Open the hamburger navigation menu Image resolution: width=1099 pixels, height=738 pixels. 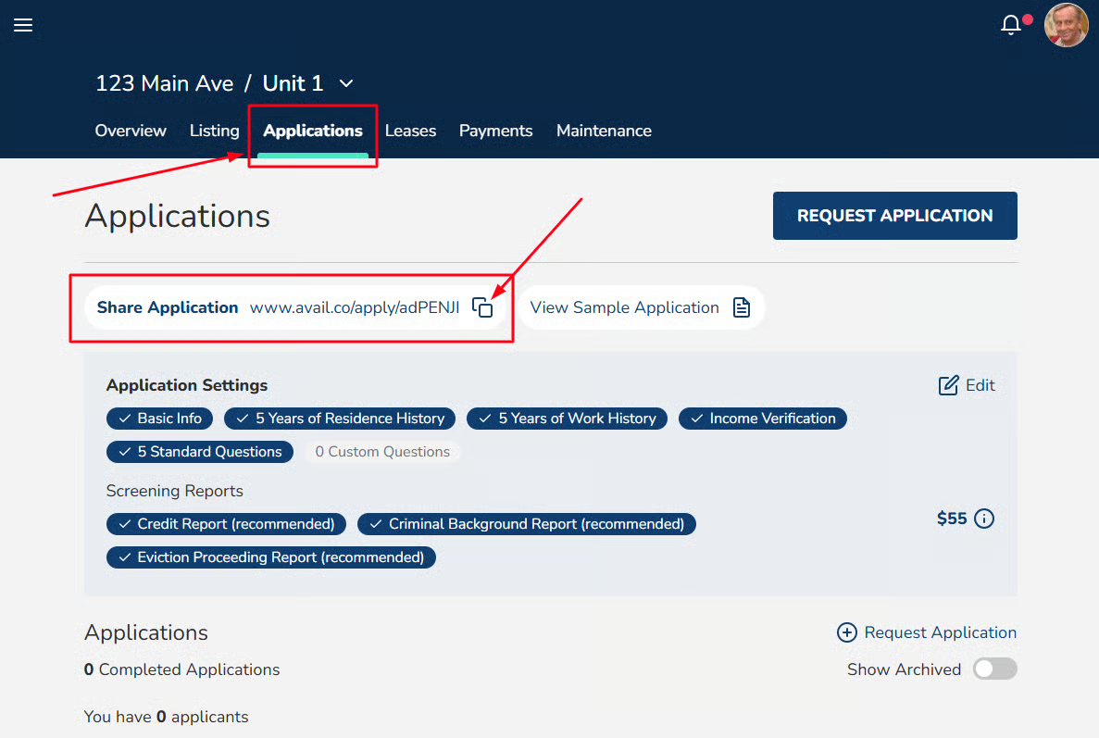pyautogui.click(x=23, y=25)
